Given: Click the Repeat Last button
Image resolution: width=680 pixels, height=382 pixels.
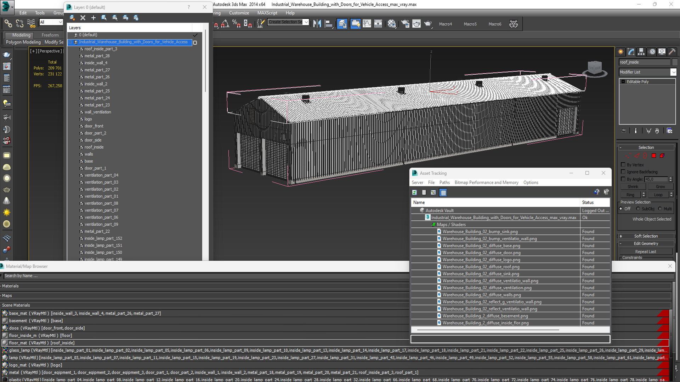Looking at the screenshot, I should click(646, 252).
